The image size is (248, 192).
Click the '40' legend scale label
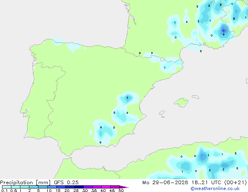[x=103, y=190]
